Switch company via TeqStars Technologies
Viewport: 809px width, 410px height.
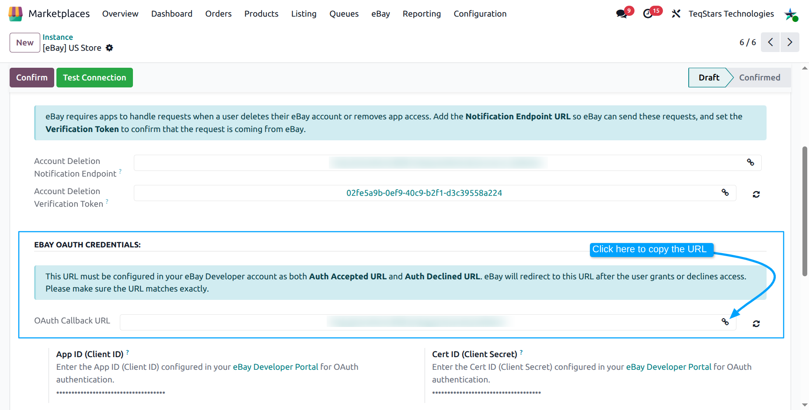coord(731,14)
